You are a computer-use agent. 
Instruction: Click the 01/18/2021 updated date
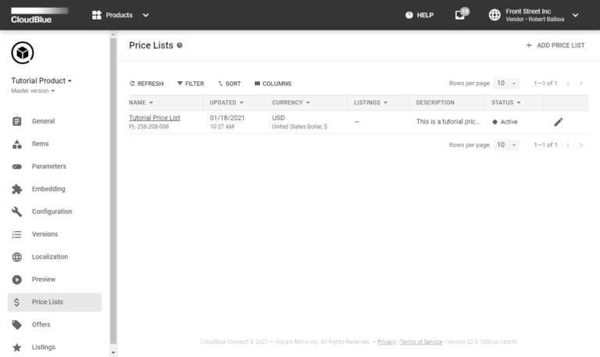[x=227, y=118]
